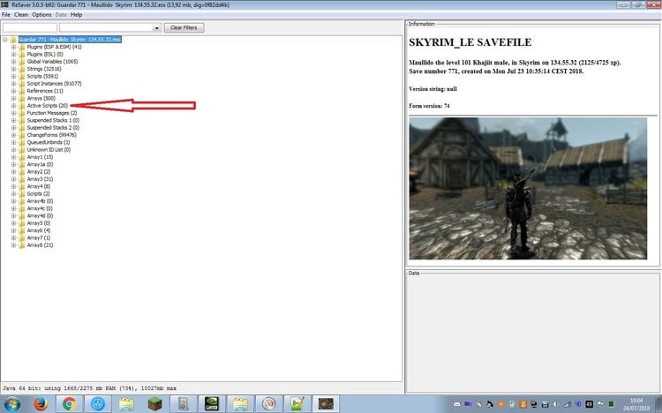
Task: Collapse the root Guardar 771 savefile node
Action: pos(5,40)
